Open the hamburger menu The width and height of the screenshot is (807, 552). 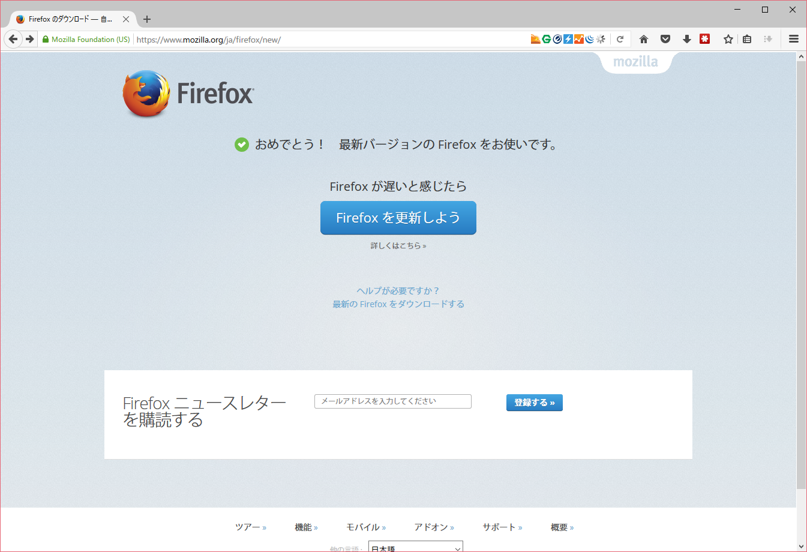pyautogui.click(x=794, y=40)
